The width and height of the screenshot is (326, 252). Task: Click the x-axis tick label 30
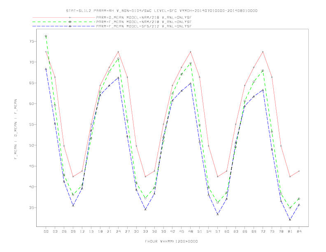click(136, 231)
